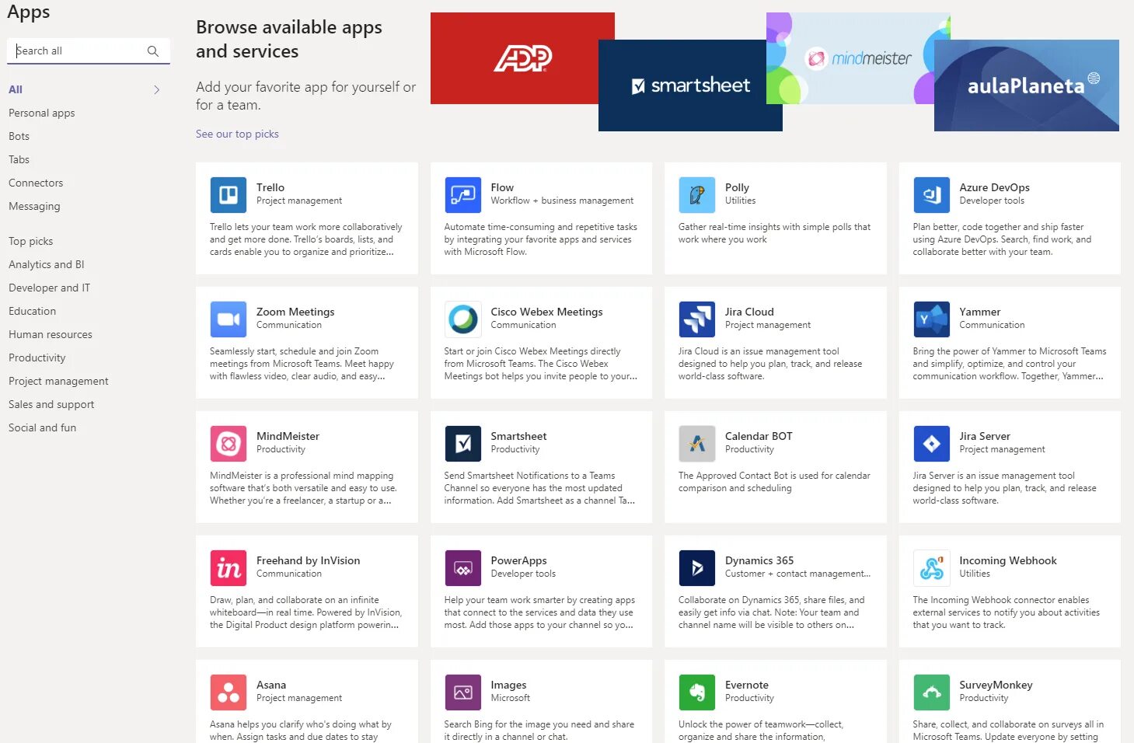Click Calendar BOT 'Approved Contact Bot' description

click(x=774, y=482)
